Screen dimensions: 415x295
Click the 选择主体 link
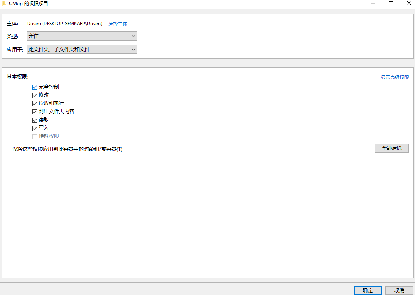click(118, 24)
